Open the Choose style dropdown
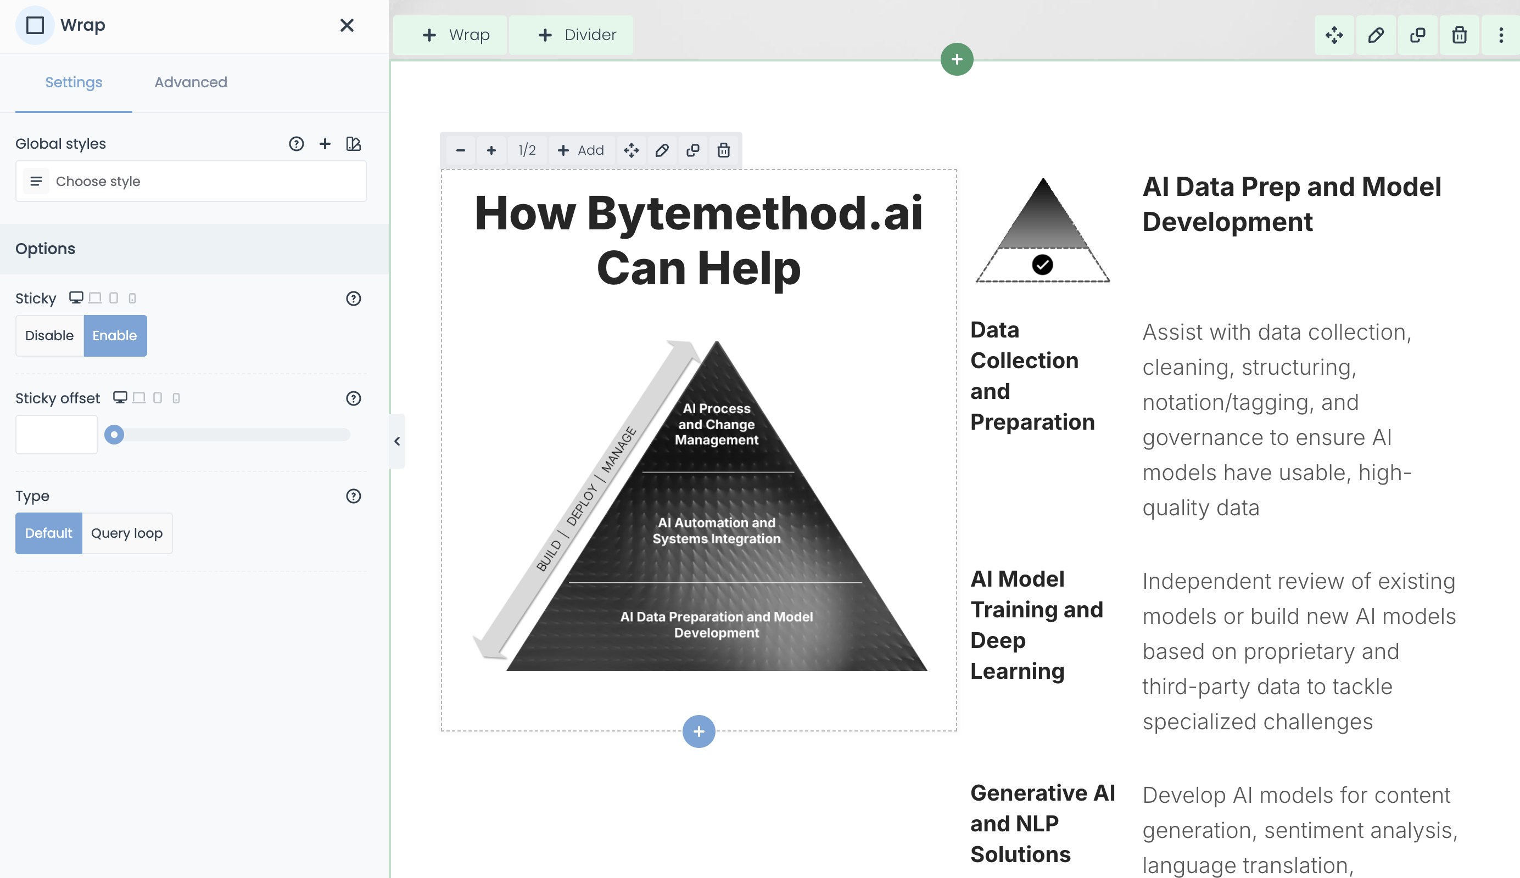This screenshot has height=878, width=1520. pyautogui.click(x=191, y=182)
